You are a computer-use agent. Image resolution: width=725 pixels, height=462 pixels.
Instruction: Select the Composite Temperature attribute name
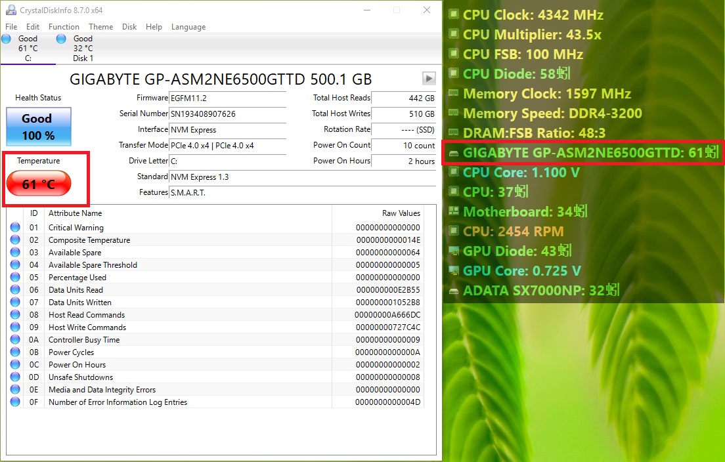(89, 240)
